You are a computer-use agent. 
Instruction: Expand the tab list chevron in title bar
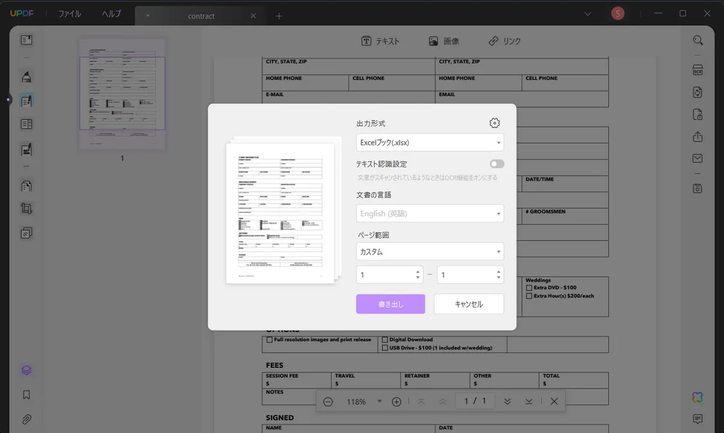coord(588,13)
